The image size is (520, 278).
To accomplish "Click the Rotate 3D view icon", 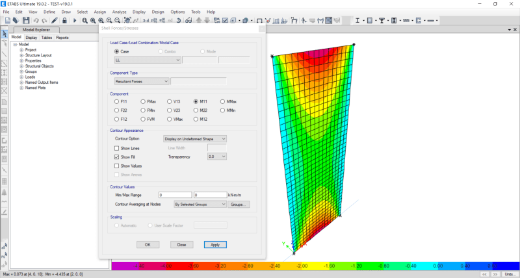I will point(178,21).
